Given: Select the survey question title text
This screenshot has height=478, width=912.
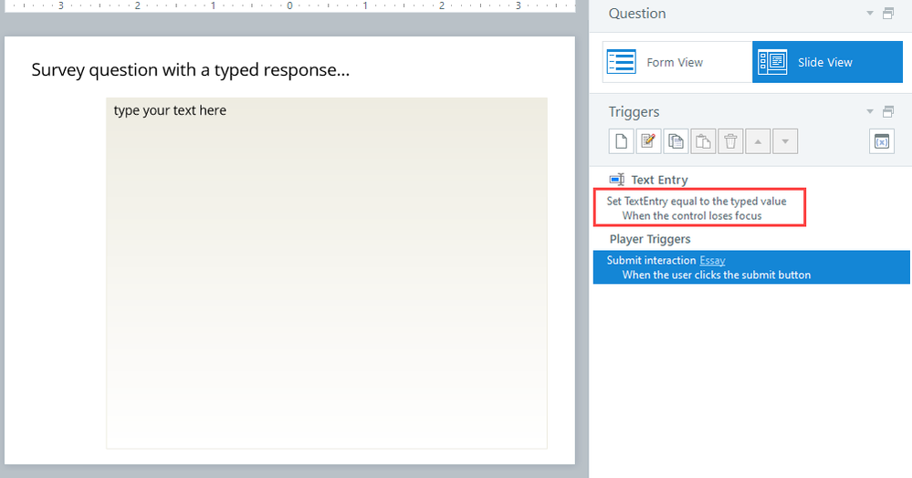Looking at the screenshot, I should 190,69.
